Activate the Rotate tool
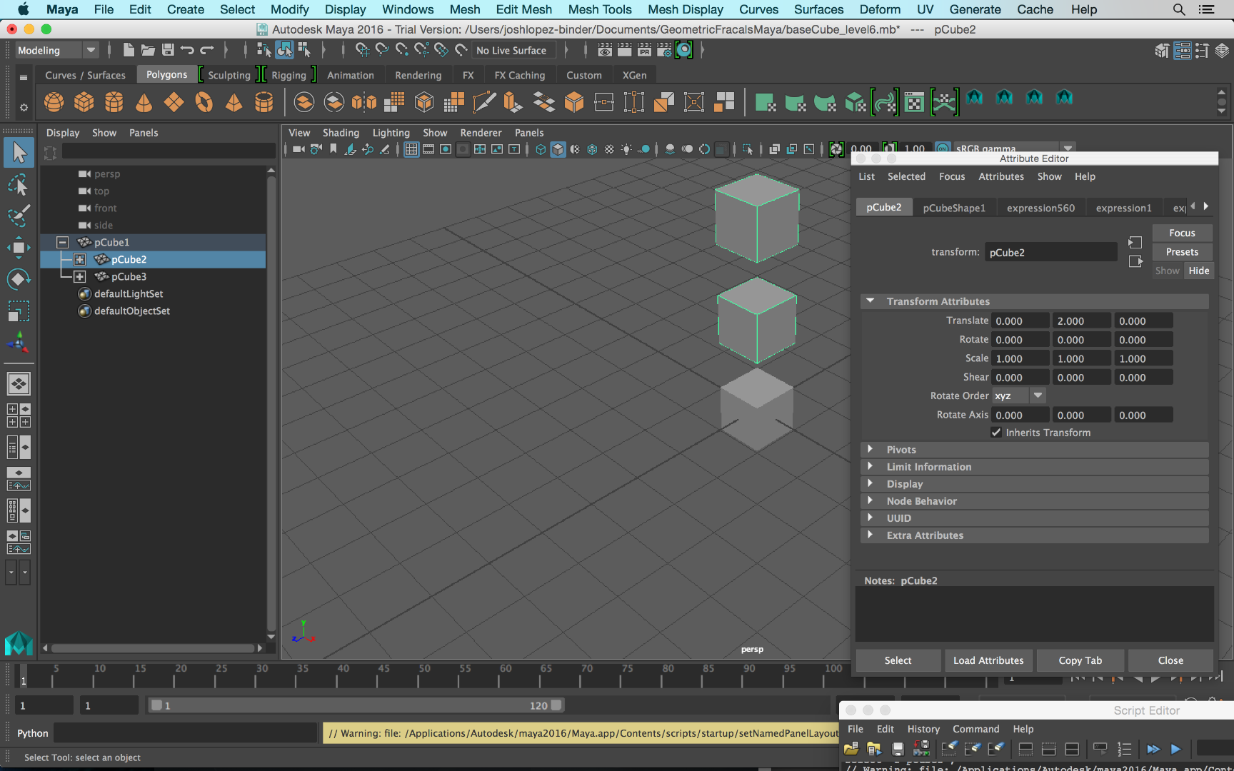1234x771 pixels. point(19,278)
